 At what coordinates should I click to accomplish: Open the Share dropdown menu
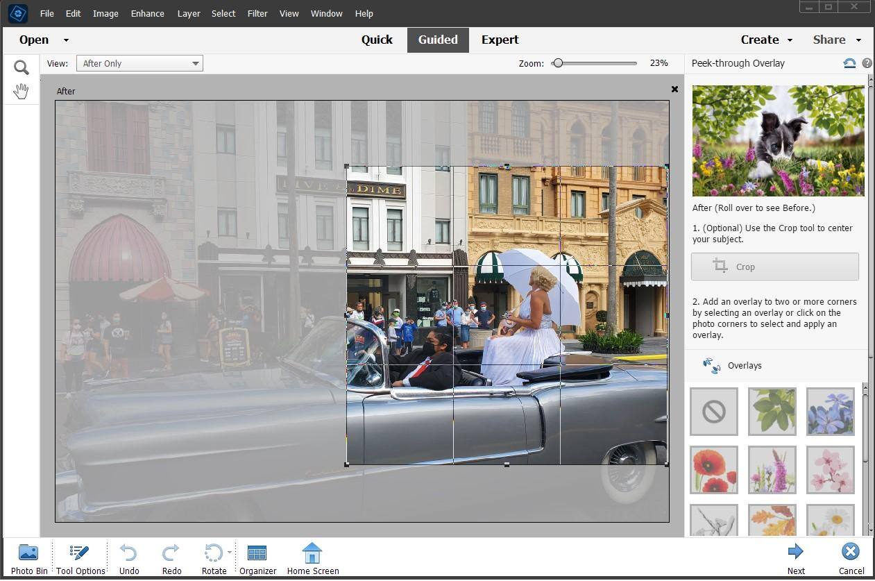click(836, 40)
